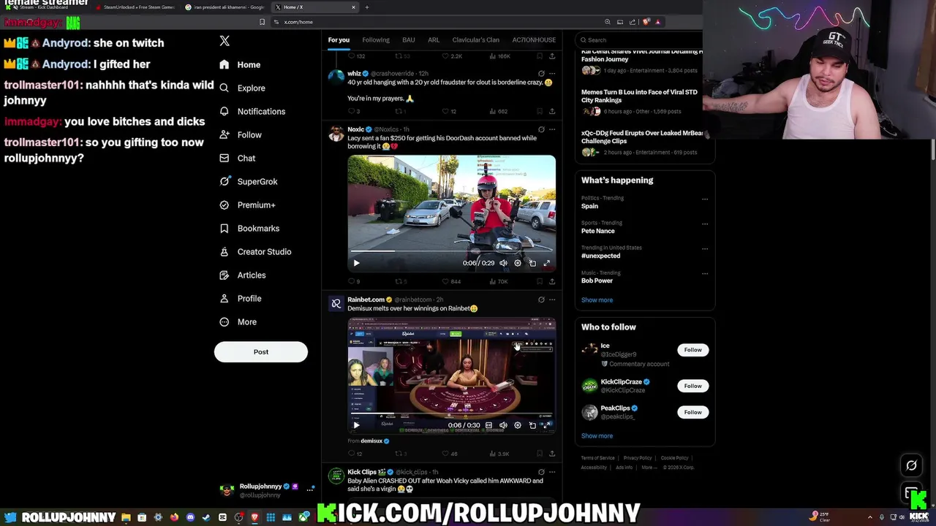Open Noxic's profile avatar
The height and width of the screenshot is (526, 936).
pos(336,133)
